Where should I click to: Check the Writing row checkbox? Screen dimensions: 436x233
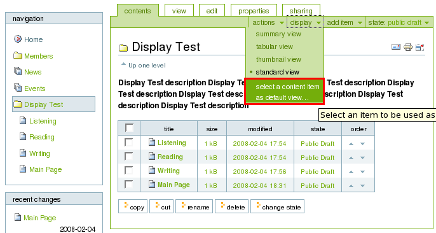[128, 171]
